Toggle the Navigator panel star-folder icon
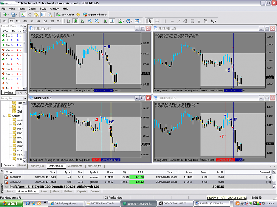Image resolution: width=277 pixels, height=207 pixels. click(x=37, y=15)
